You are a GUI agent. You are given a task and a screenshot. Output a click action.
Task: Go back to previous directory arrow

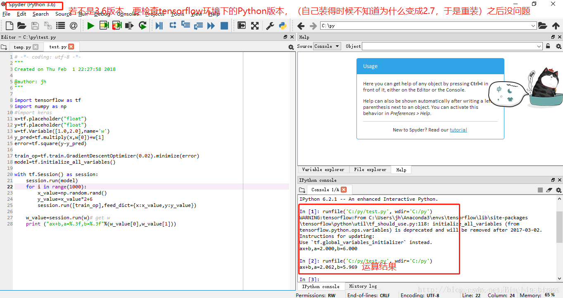pos(301,26)
